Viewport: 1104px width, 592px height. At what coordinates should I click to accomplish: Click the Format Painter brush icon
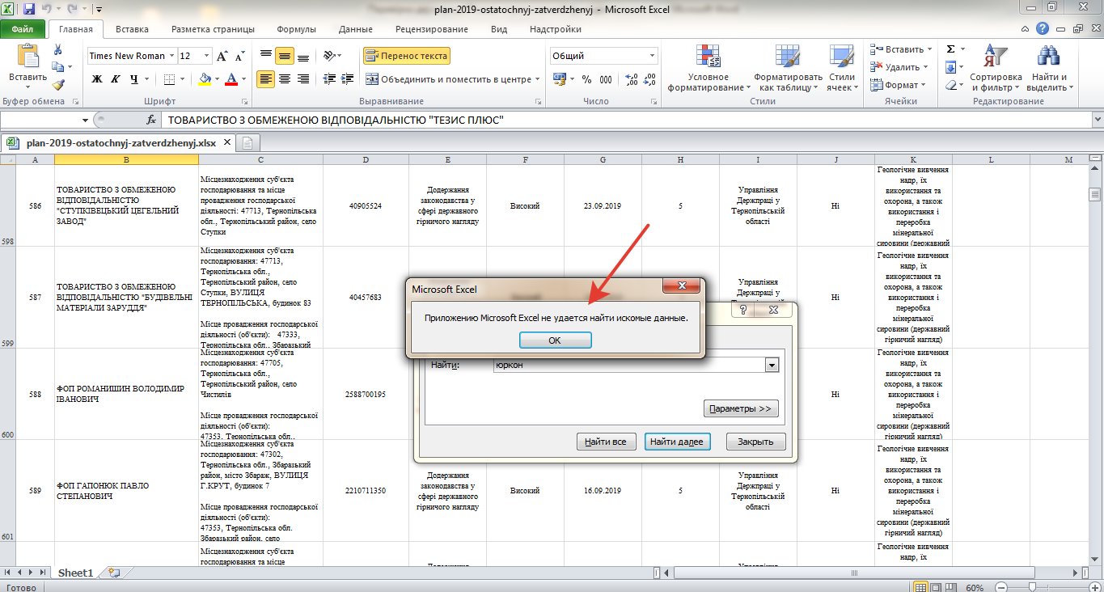(57, 85)
